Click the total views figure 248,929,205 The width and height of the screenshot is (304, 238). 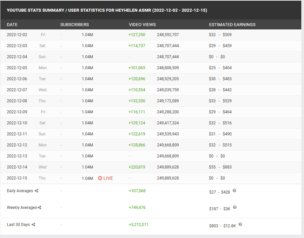point(168,79)
